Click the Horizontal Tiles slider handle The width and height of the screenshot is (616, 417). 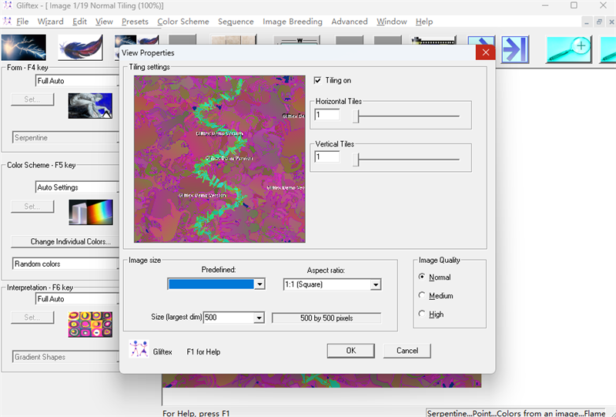pos(356,116)
